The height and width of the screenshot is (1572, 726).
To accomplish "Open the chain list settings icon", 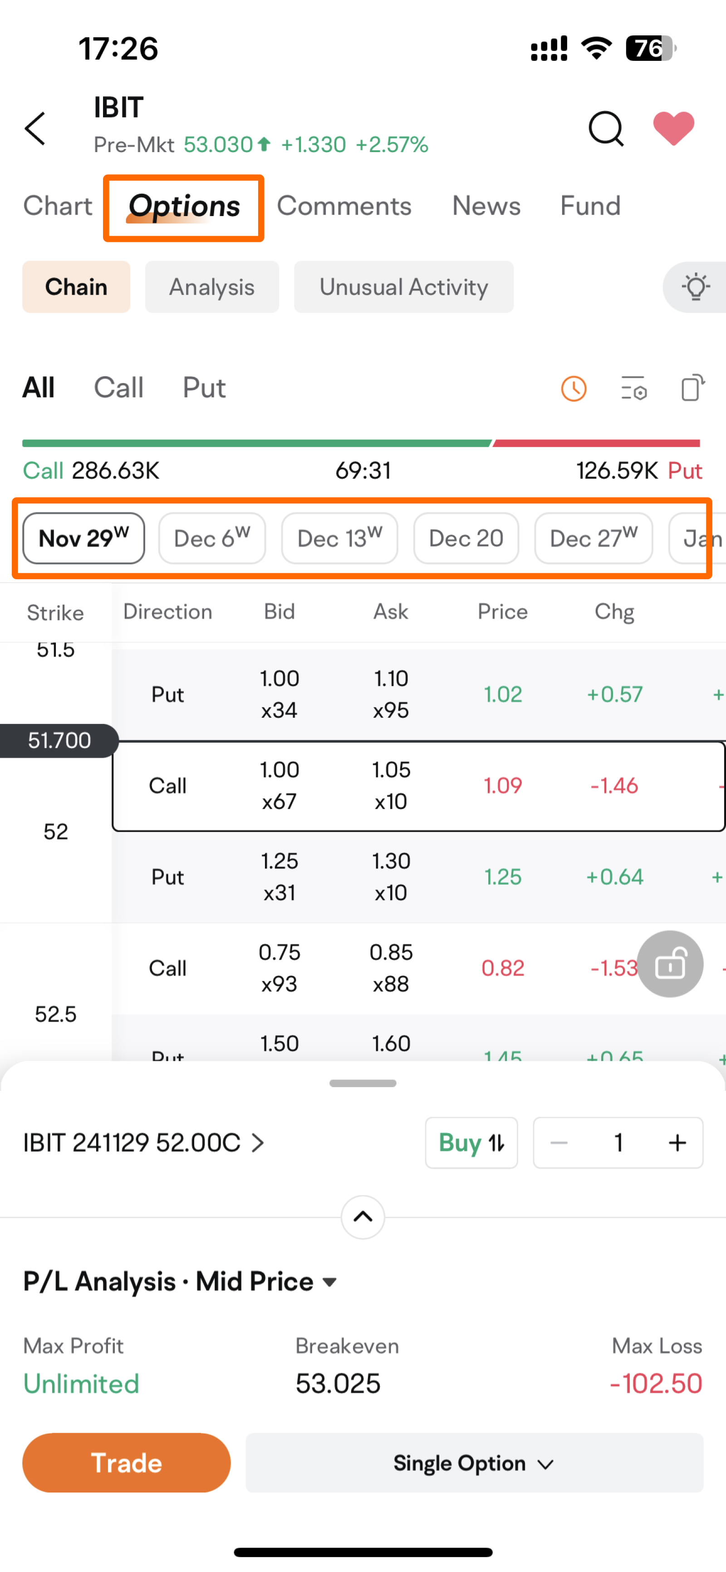I will tap(633, 389).
